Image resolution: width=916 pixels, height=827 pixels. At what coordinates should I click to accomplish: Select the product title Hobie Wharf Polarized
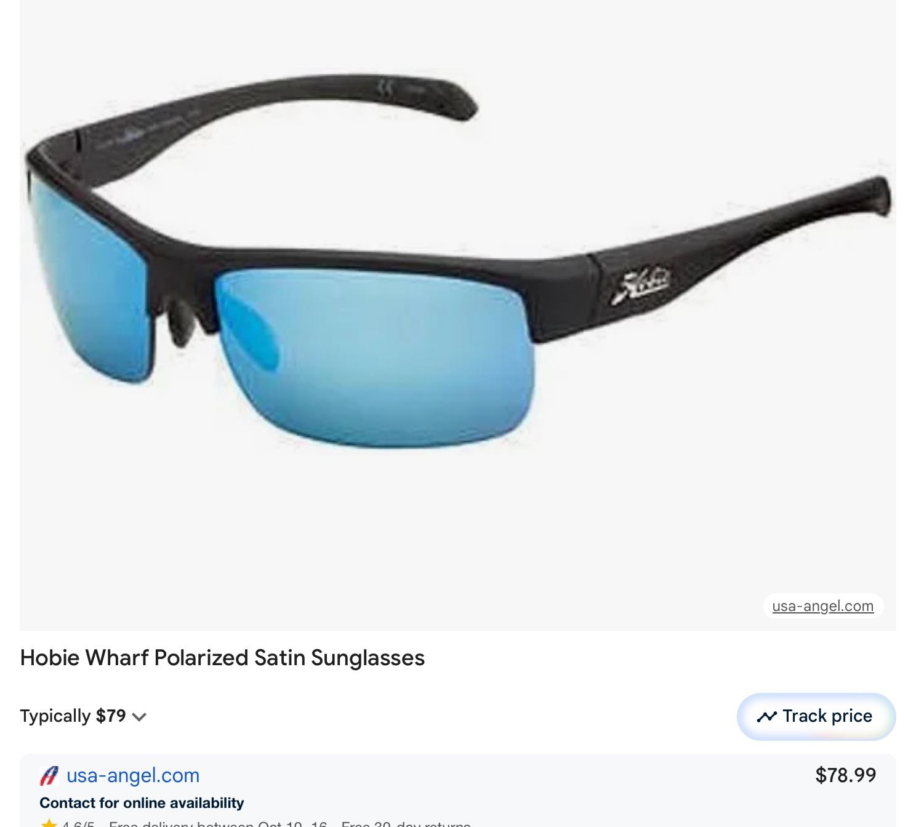[x=222, y=658]
